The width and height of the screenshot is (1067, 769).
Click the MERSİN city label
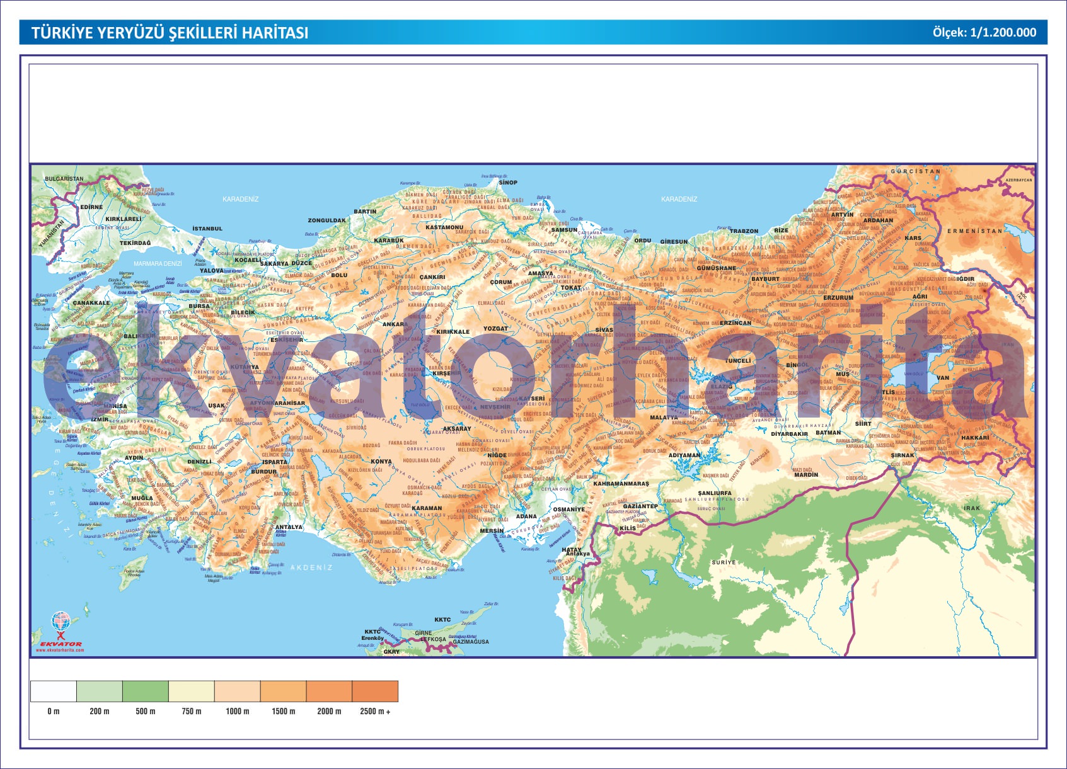pyautogui.click(x=492, y=530)
